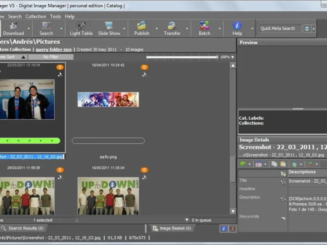Click the empty rating bar under ssfiv.png
The image size is (327, 245).
point(108,140)
